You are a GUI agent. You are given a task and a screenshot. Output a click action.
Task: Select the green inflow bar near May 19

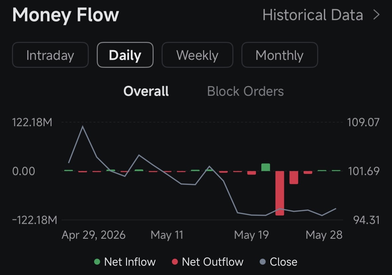266,167
